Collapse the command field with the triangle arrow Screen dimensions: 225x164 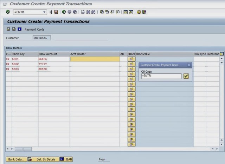tap(51, 12)
